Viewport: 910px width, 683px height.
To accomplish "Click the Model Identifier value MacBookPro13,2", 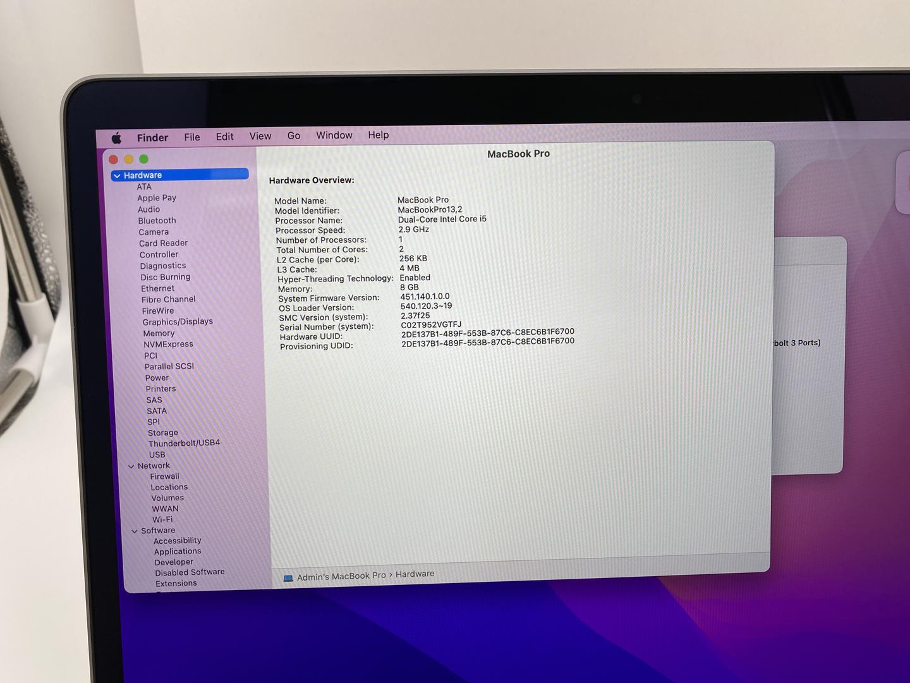I will tap(430, 210).
